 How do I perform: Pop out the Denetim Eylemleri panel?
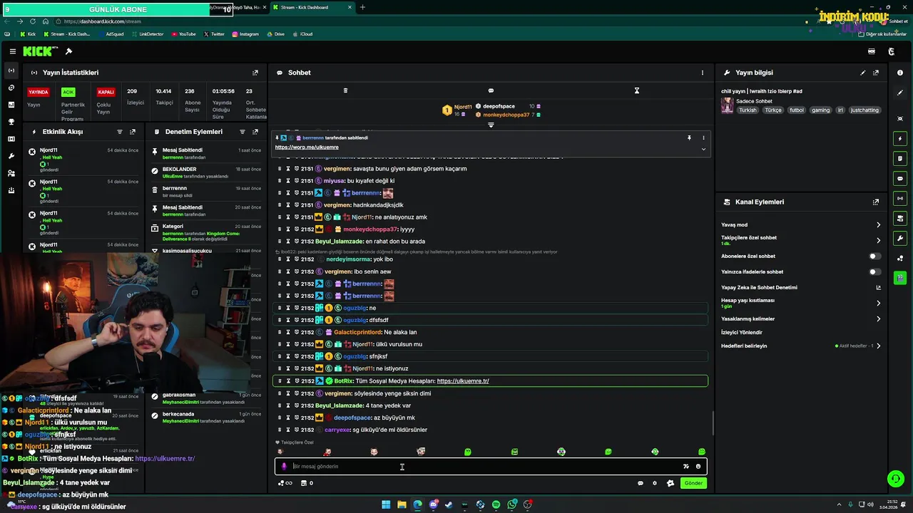pyautogui.click(x=255, y=132)
